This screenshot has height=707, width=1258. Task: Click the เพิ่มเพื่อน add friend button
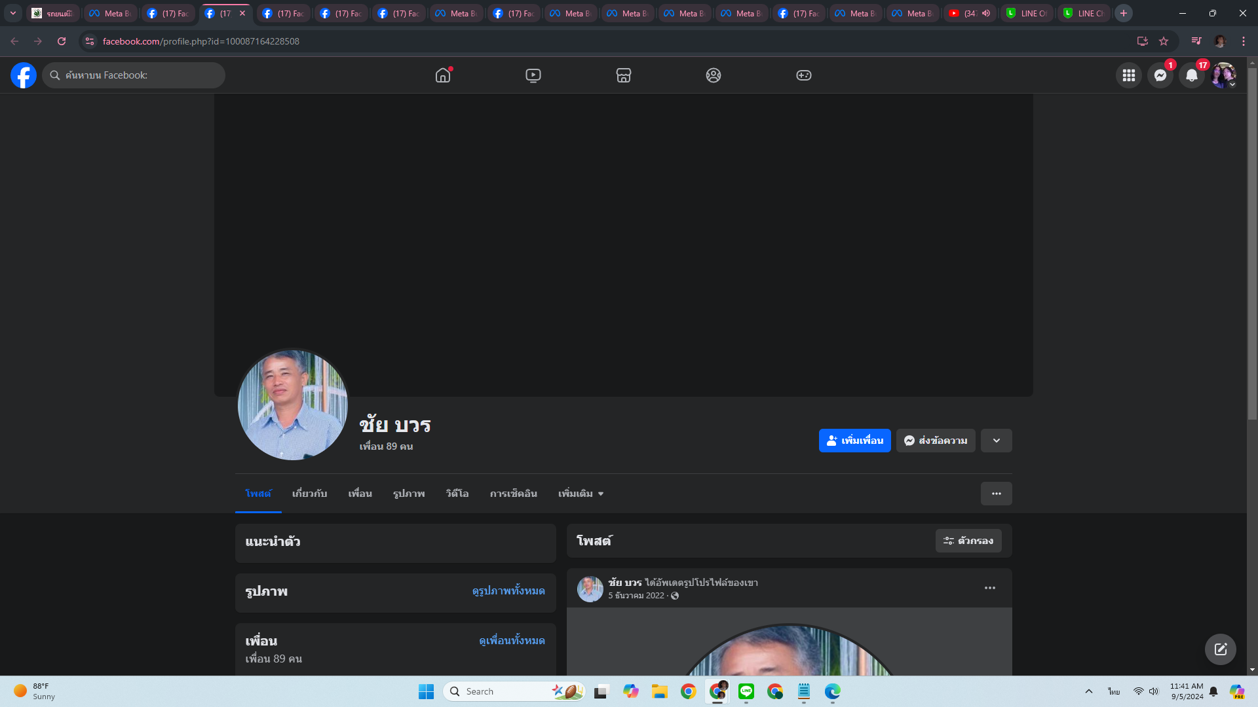(x=854, y=441)
